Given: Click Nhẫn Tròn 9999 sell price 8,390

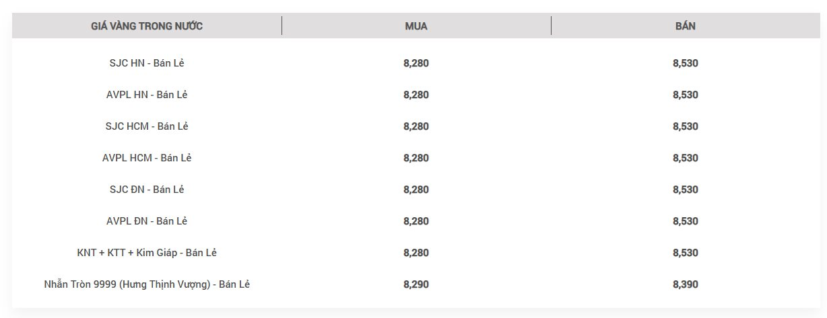Looking at the screenshot, I should coord(686,284).
